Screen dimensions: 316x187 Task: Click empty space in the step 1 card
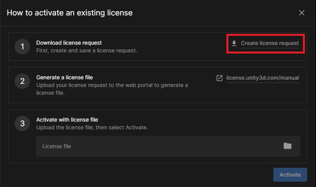click(181, 47)
